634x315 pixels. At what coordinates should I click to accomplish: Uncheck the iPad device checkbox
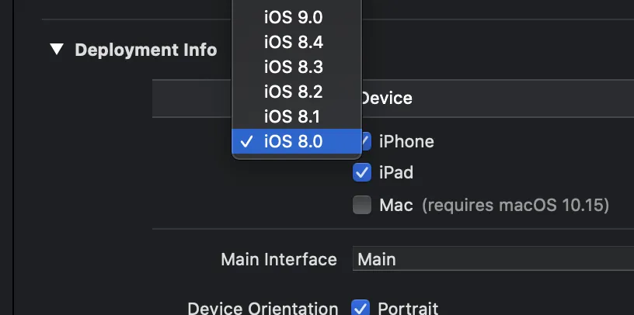[362, 172]
